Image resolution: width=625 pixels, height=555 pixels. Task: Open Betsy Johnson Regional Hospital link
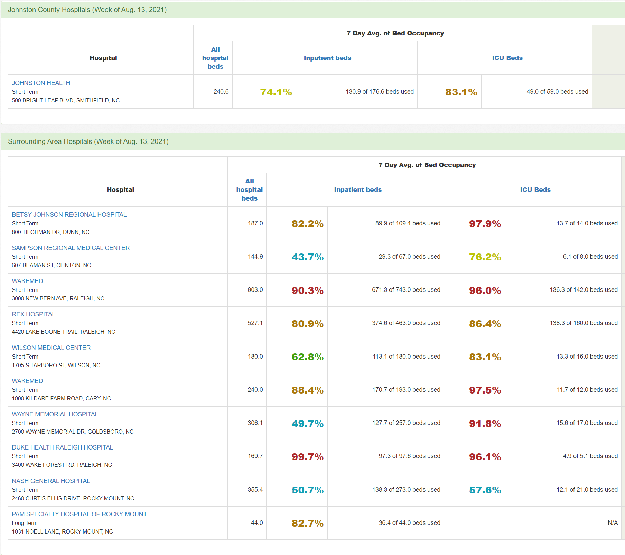pos(69,215)
